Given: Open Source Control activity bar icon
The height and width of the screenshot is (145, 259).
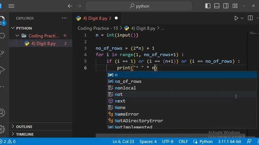Looking at the screenshot, I should point(2,53).
